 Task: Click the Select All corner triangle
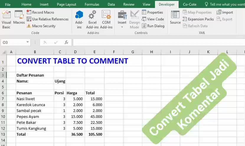point(4,52)
